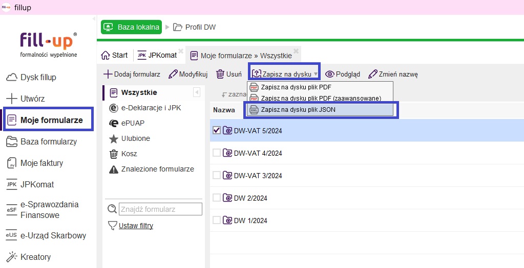Close the Moje formularze » Wszystkie tab
Image resolution: width=524 pixels, height=268 pixels.
296,51
